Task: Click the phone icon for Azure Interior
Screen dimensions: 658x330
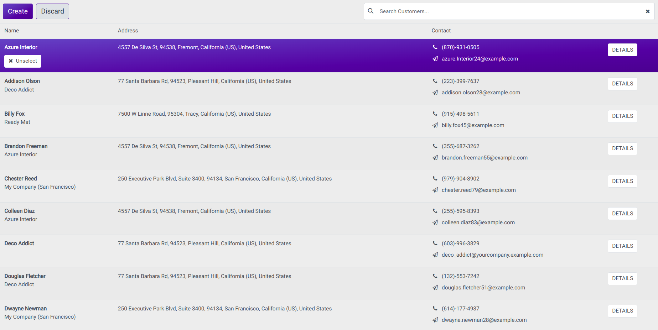Action: click(435, 47)
